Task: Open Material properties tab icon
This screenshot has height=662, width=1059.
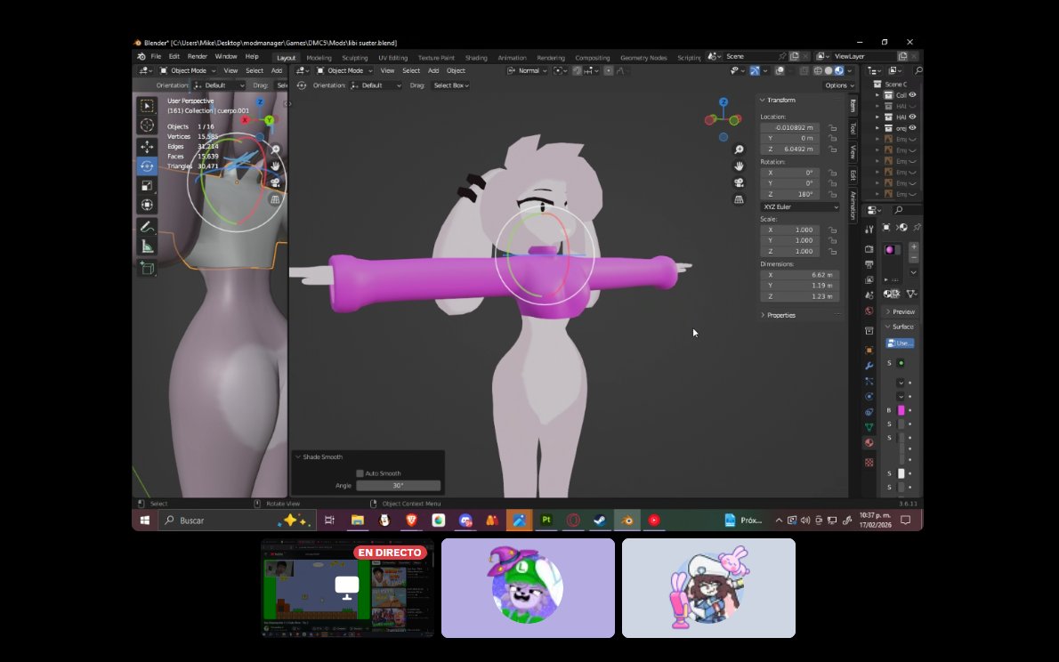Action: 869,442
